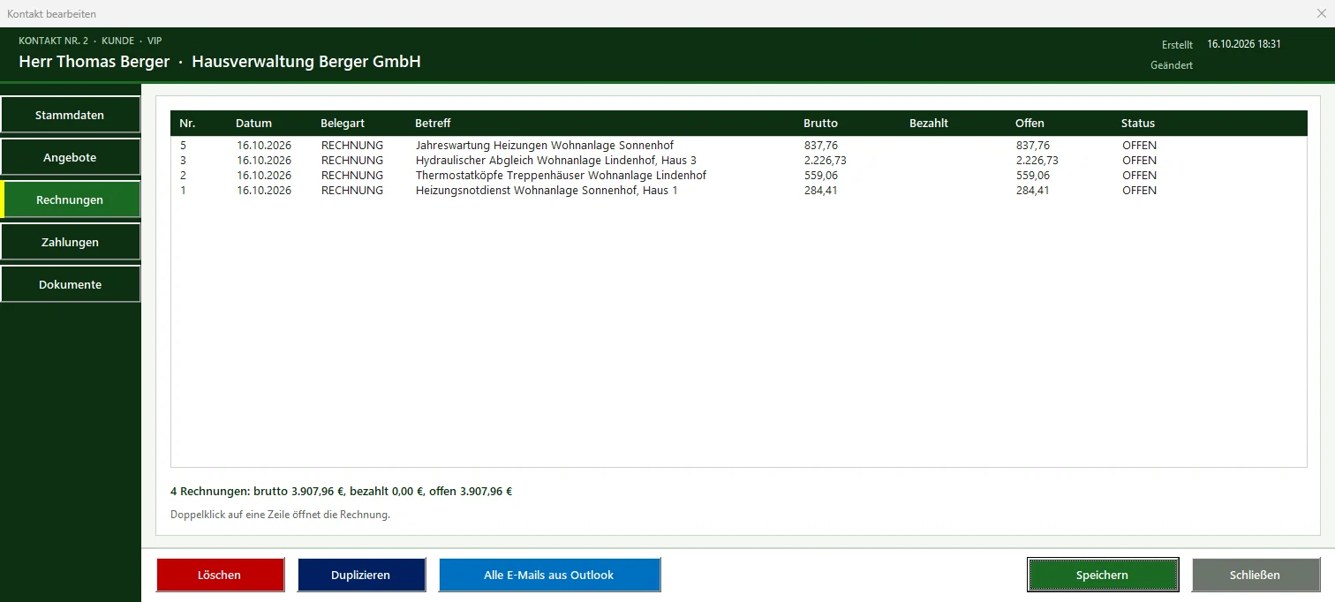Click the Offen amount 284,41
1335x602 pixels.
pos(1033,191)
